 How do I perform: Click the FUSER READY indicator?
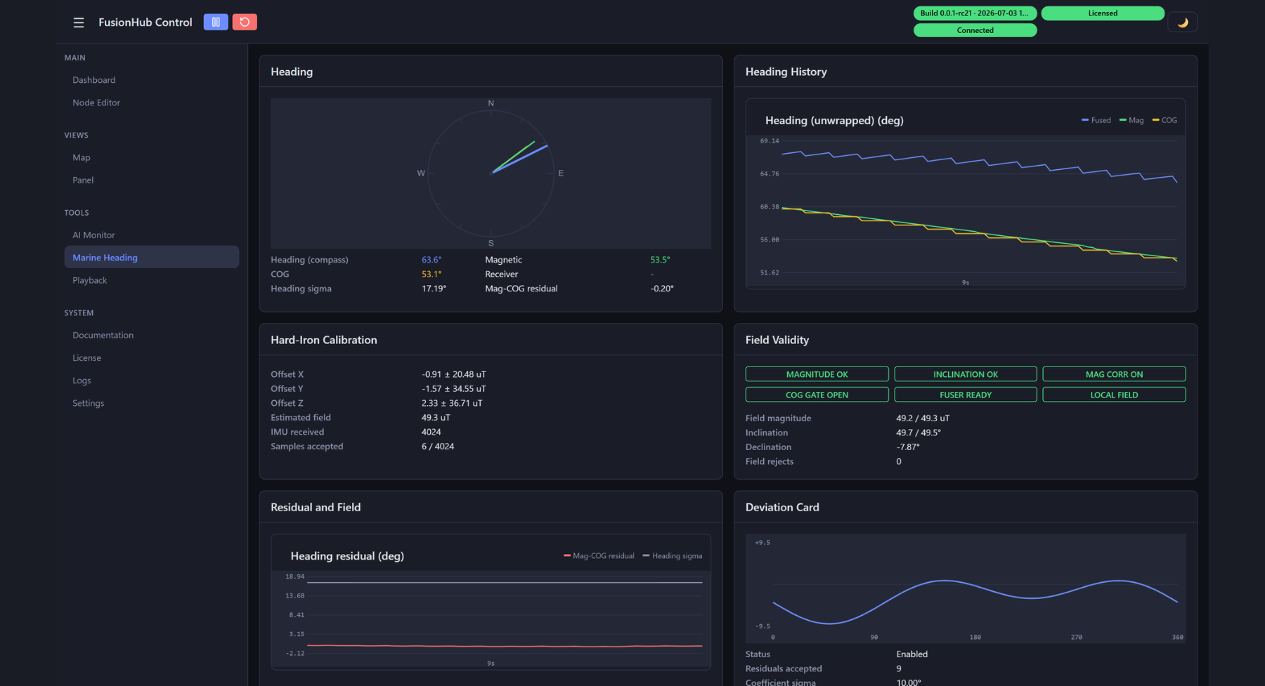coord(966,395)
